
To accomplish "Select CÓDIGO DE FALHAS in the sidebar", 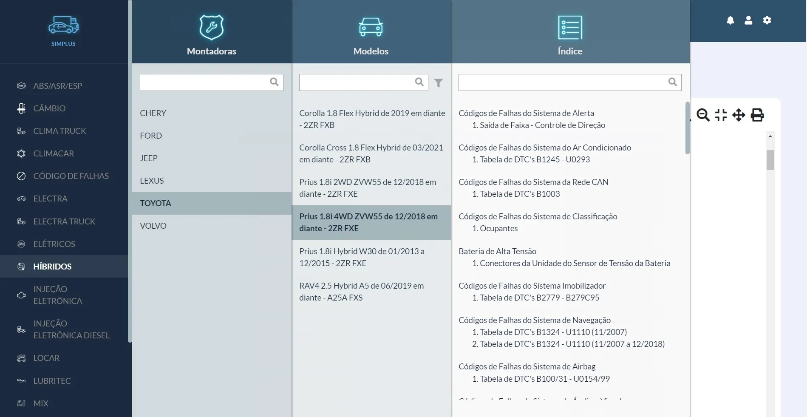I will (x=71, y=176).
